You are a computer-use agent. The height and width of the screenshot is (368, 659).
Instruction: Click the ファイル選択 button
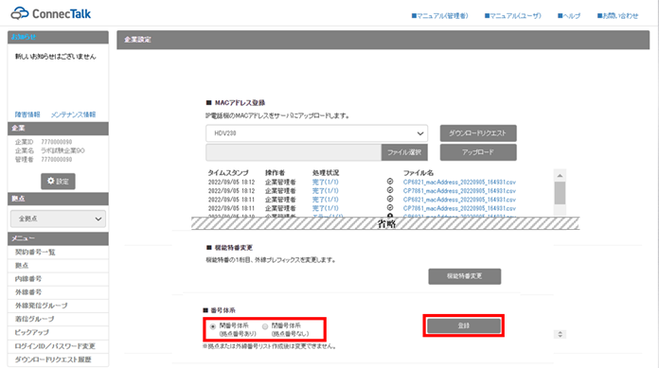click(x=404, y=152)
